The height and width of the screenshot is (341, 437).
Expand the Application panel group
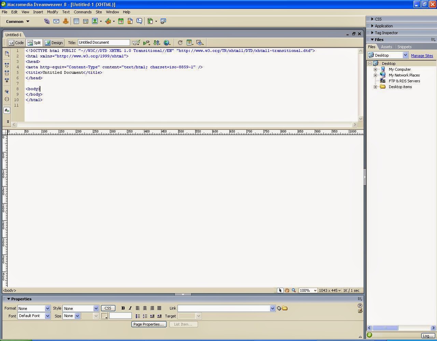click(x=372, y=26)
